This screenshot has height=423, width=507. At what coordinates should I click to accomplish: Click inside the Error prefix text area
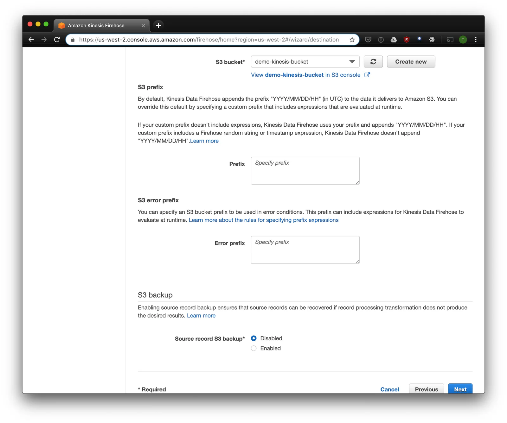[x=305, y=250]
